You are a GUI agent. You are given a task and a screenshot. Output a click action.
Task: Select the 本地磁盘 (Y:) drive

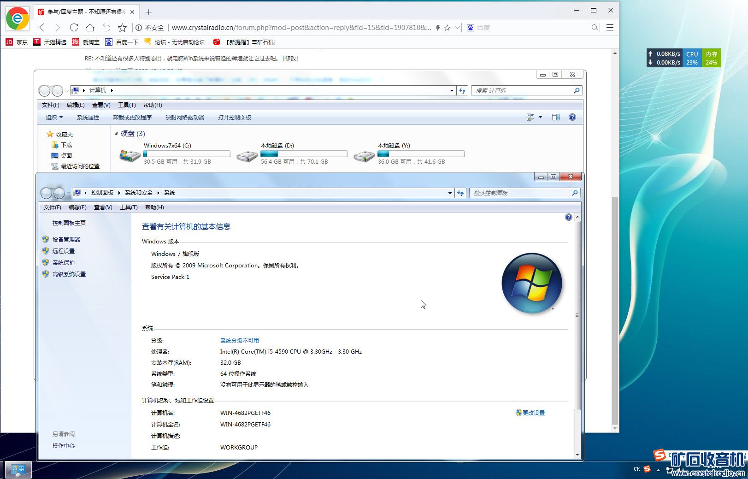tap(409, 154)
